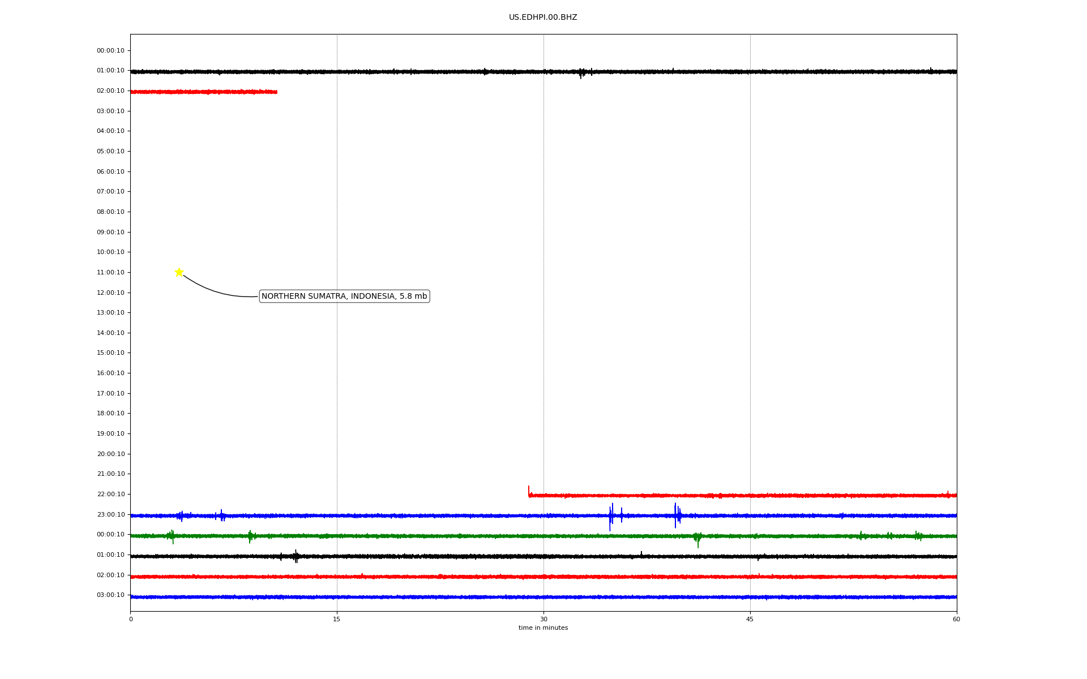Click the short red trace at 02:00:10
The width and height of the screenshot is (1087, 679).
tap(204, 92)
